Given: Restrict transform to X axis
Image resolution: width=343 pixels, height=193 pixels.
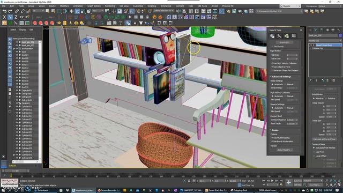Looking at the screenshot, I should (4, 17).
